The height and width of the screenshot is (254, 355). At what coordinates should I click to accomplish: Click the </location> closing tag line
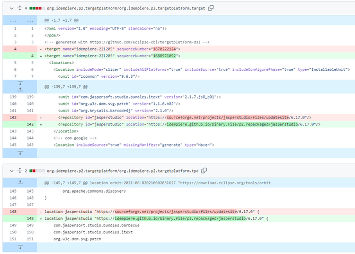tap(66, 131)
